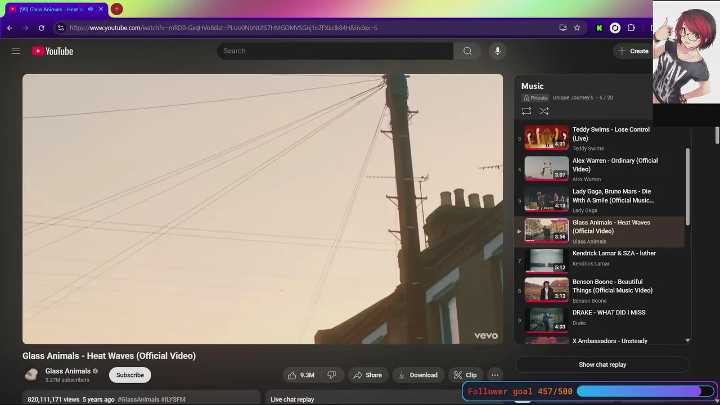
Task: Select the Glass Animals browser tab
Action: click(56, 9)
